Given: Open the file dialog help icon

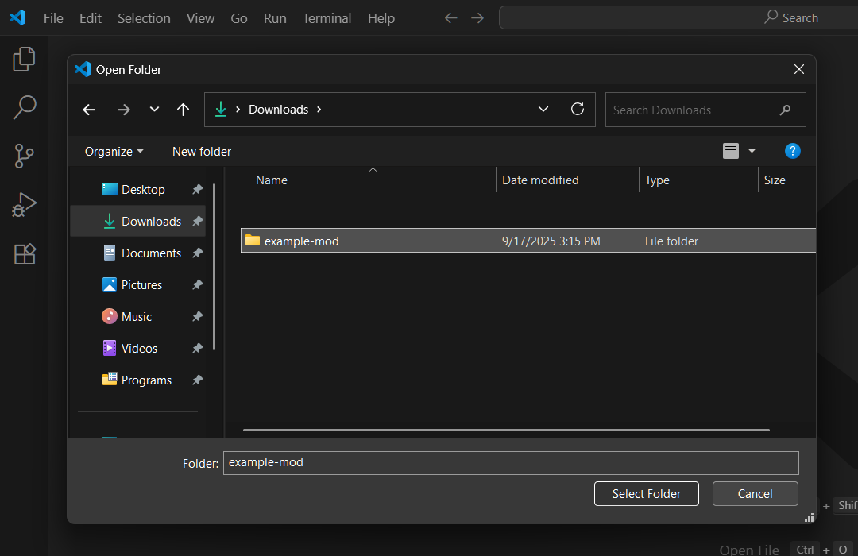Looking at the screenshot, I should pyautogui.click(x=792, y=151).
